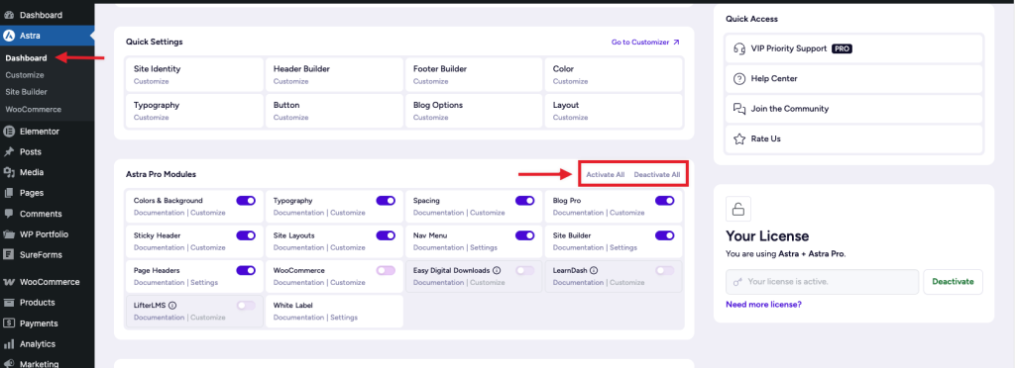Click the Marketing megaphone icon
Viewport: 1015px width, 368px height.
point(8,363)
